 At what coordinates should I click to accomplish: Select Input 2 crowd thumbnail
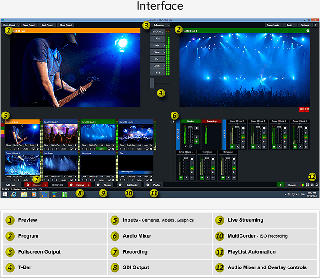click(x=60, y=134)
